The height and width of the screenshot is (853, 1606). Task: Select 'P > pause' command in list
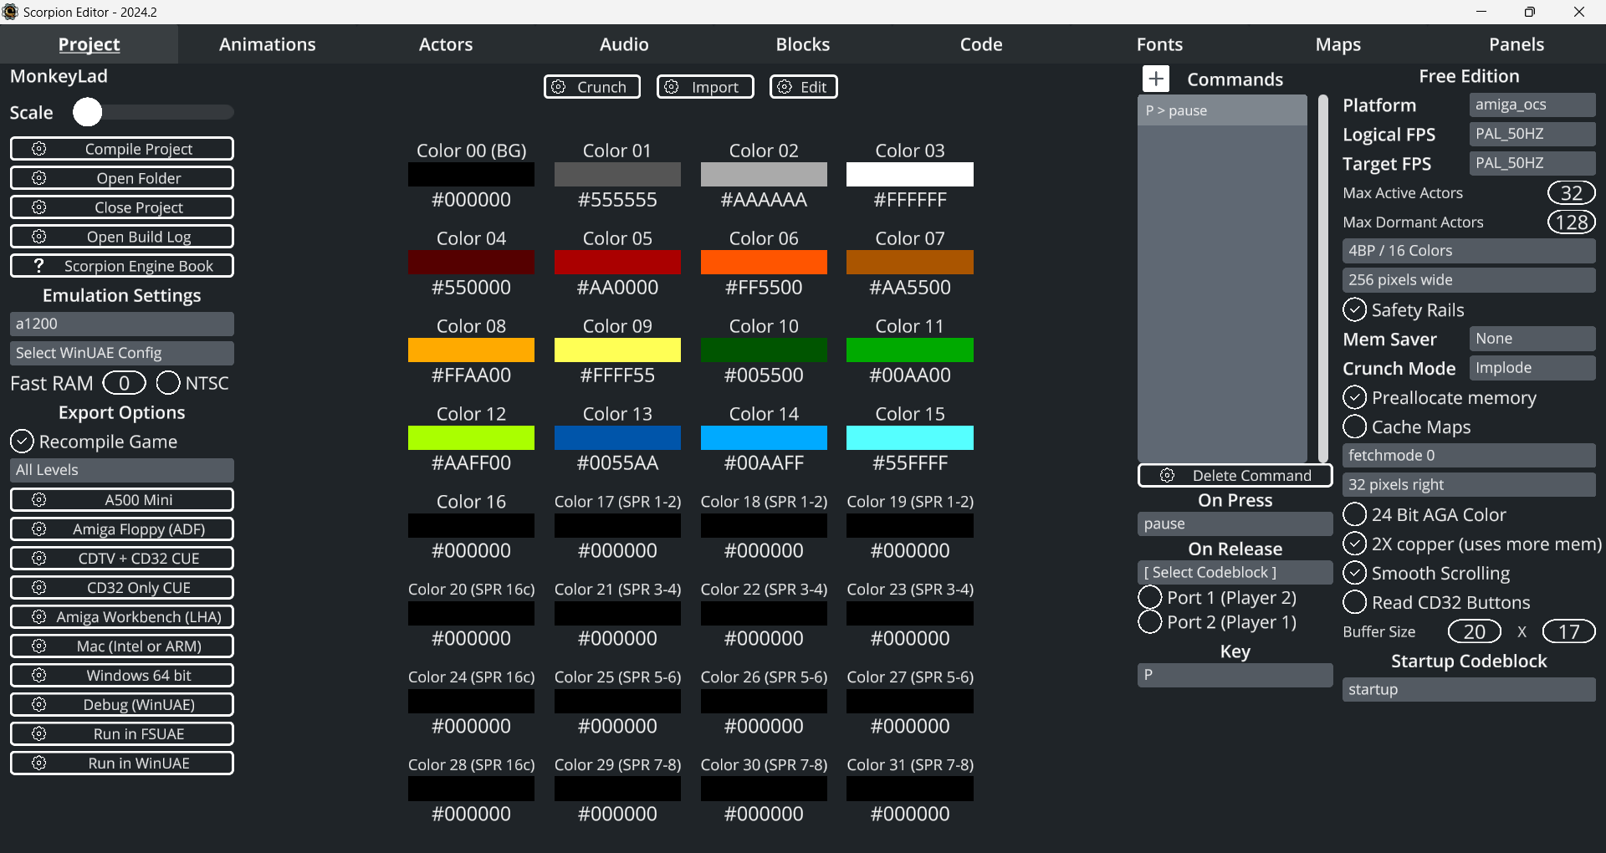pyautogui.click(x=1222, y=110)
